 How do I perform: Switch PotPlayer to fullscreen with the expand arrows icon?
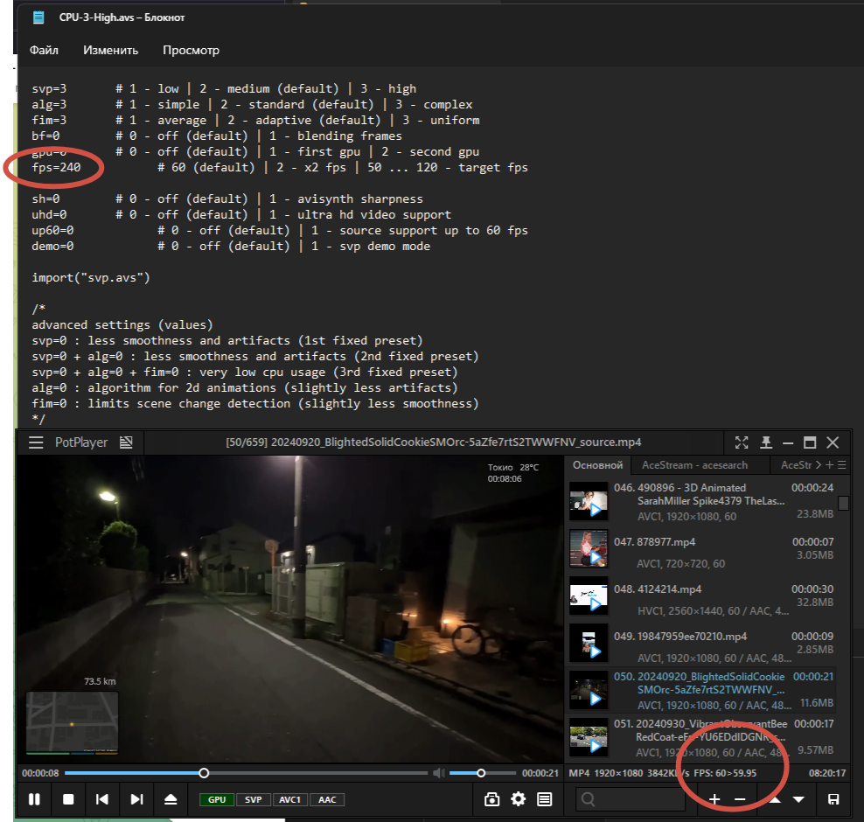(x=742, y=442)
